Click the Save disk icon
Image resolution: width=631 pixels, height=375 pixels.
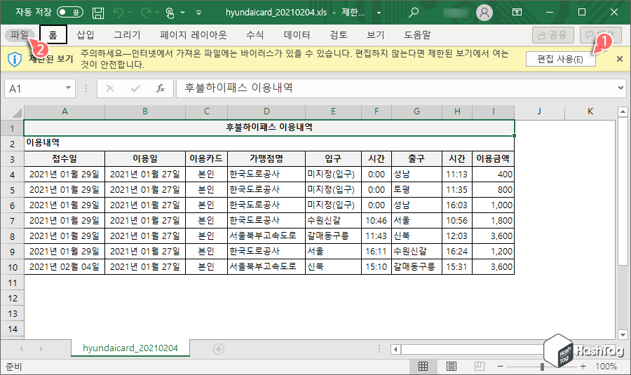coord(97,13)
